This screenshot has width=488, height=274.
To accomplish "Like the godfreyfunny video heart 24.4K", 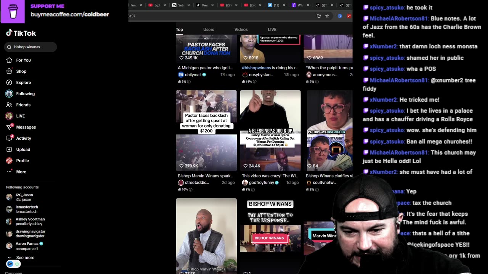I will point(246,166).
